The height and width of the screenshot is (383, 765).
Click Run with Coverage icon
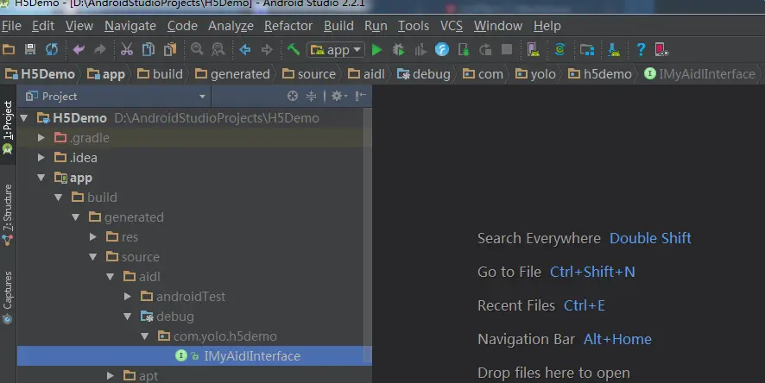pos(420,50)
